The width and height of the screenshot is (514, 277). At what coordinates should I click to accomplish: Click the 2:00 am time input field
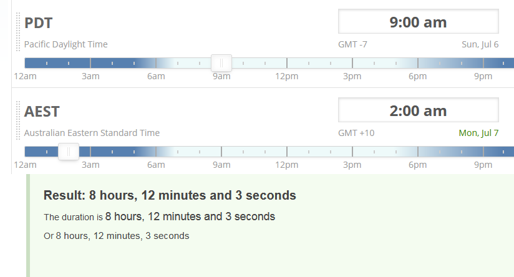click(418, 110)
